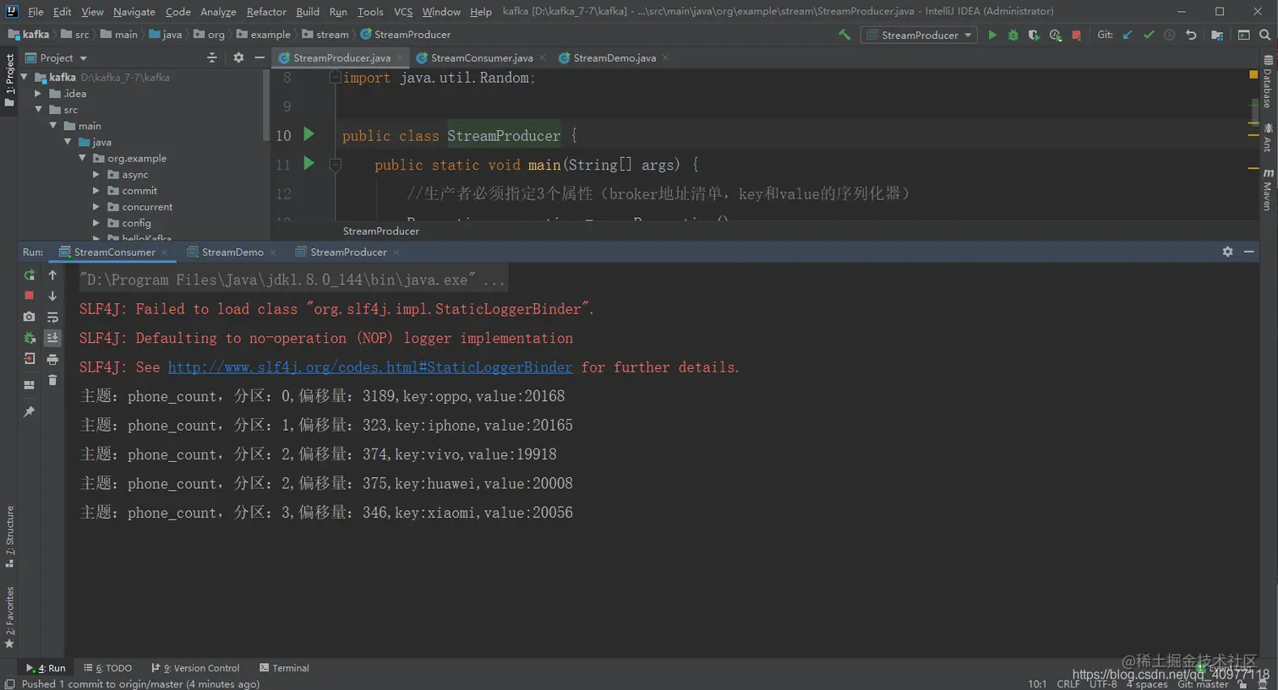Click attach debugger icon in Run panel

pyautogui.click(x=30, y=338)
